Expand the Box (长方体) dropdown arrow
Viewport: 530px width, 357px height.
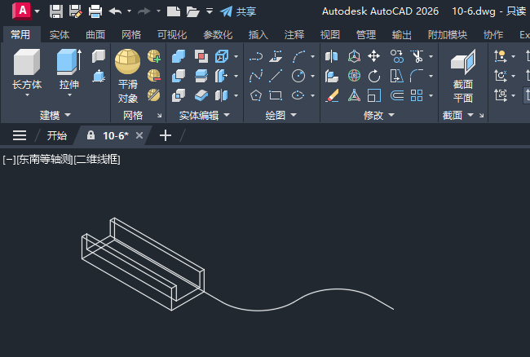27,95
